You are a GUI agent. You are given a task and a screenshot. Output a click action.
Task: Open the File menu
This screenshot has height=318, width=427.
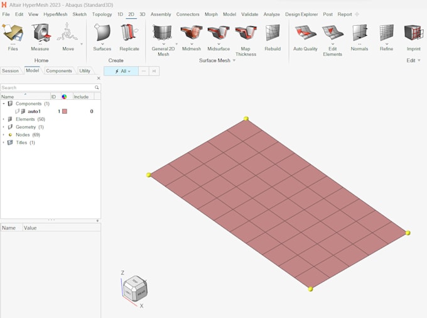tap(6, 14)
